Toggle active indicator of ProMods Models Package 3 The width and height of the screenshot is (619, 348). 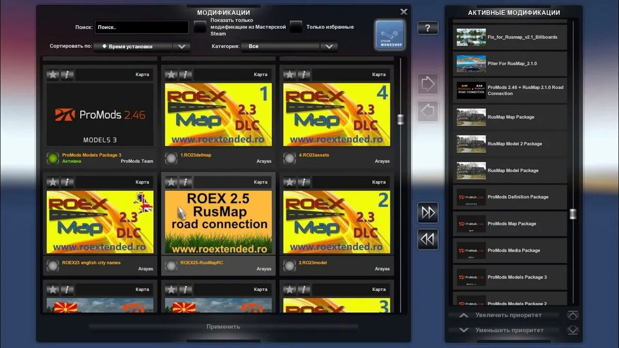click(53, 158)
